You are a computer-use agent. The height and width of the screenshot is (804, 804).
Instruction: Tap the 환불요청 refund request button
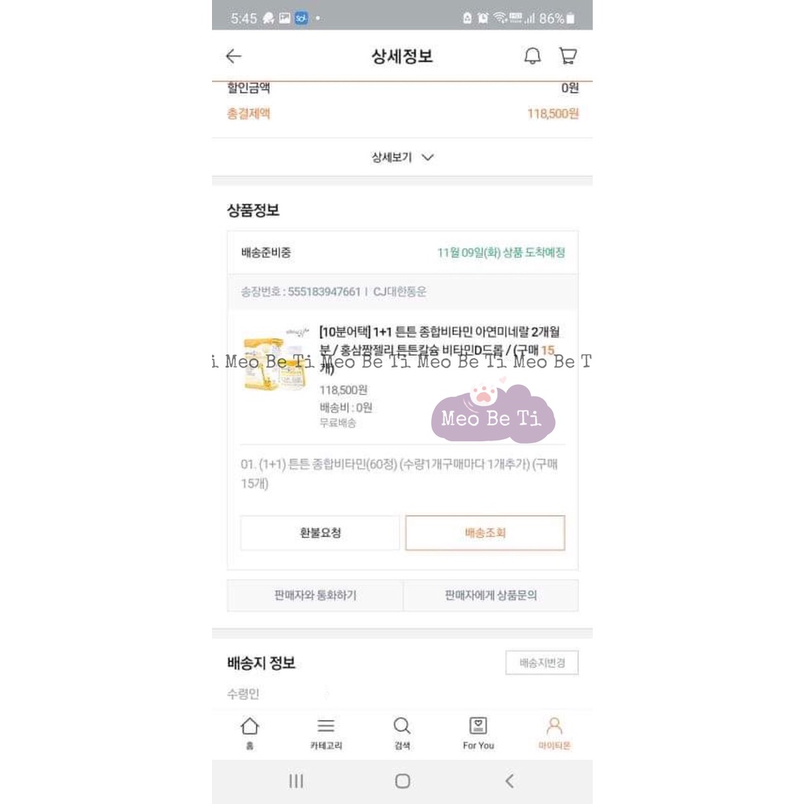tap(320, 533)
